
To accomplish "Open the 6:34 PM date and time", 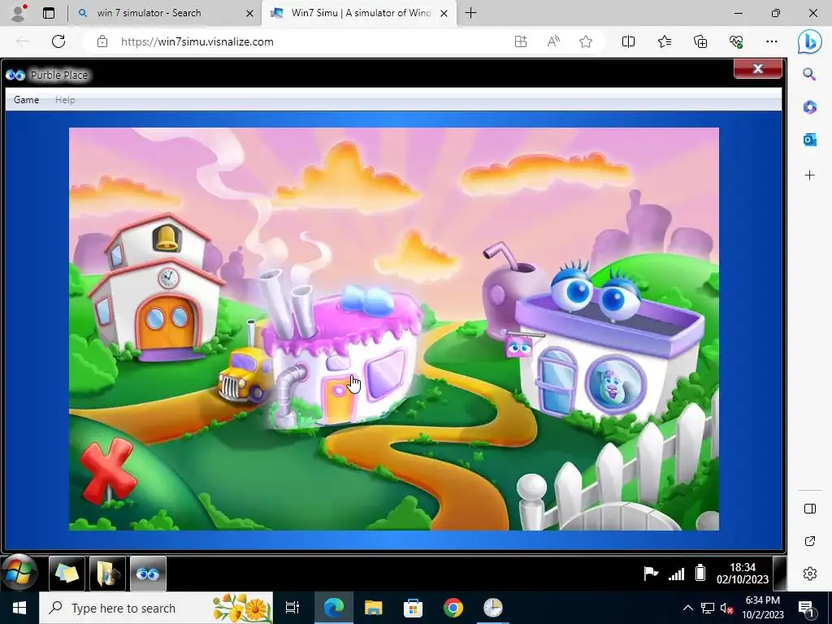I will 762,608.
